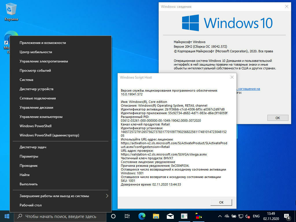Click the 0xC004F034 notification reason line
296x222 pixels.
(155, 166)
